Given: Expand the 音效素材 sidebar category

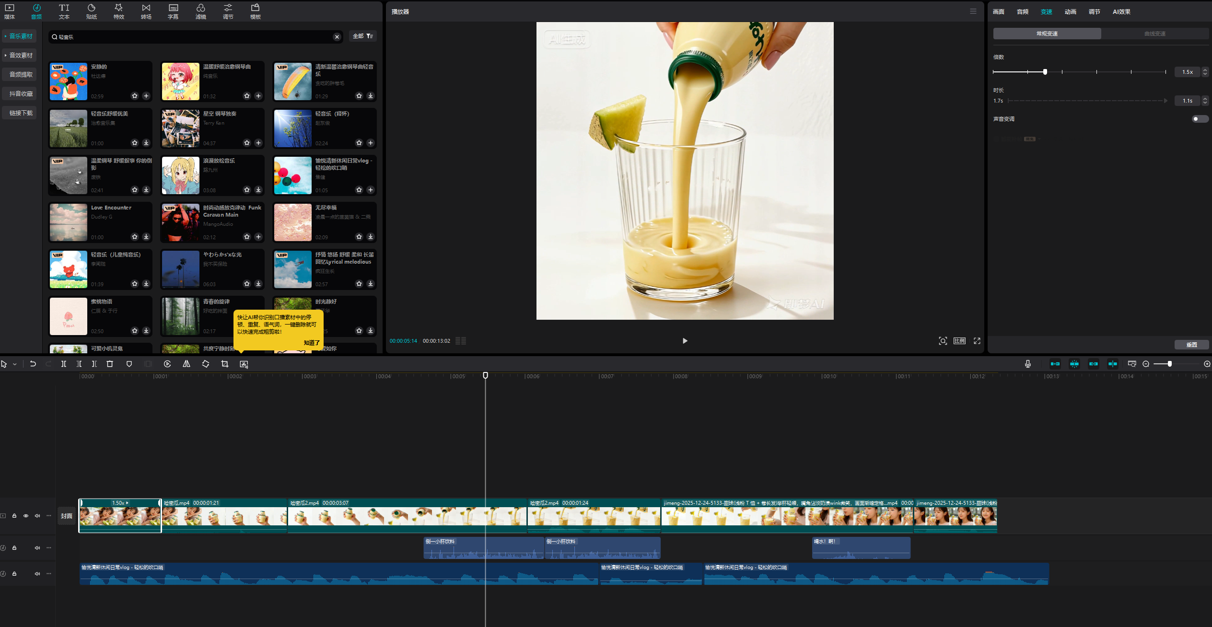Looking at the screenshot, I should tap(19, 56).
